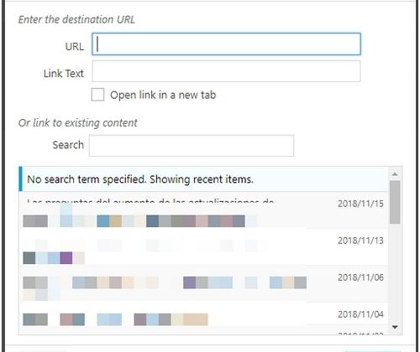Click the 'Enter the destination URL' heading
420x352 pixels.
tap(76, 19)
